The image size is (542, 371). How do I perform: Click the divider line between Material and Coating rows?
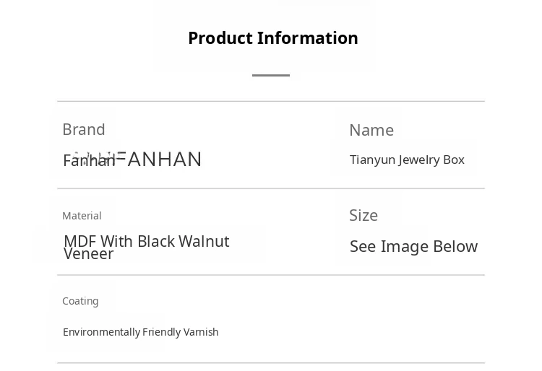pyautogui.click(x=271, y=275)
